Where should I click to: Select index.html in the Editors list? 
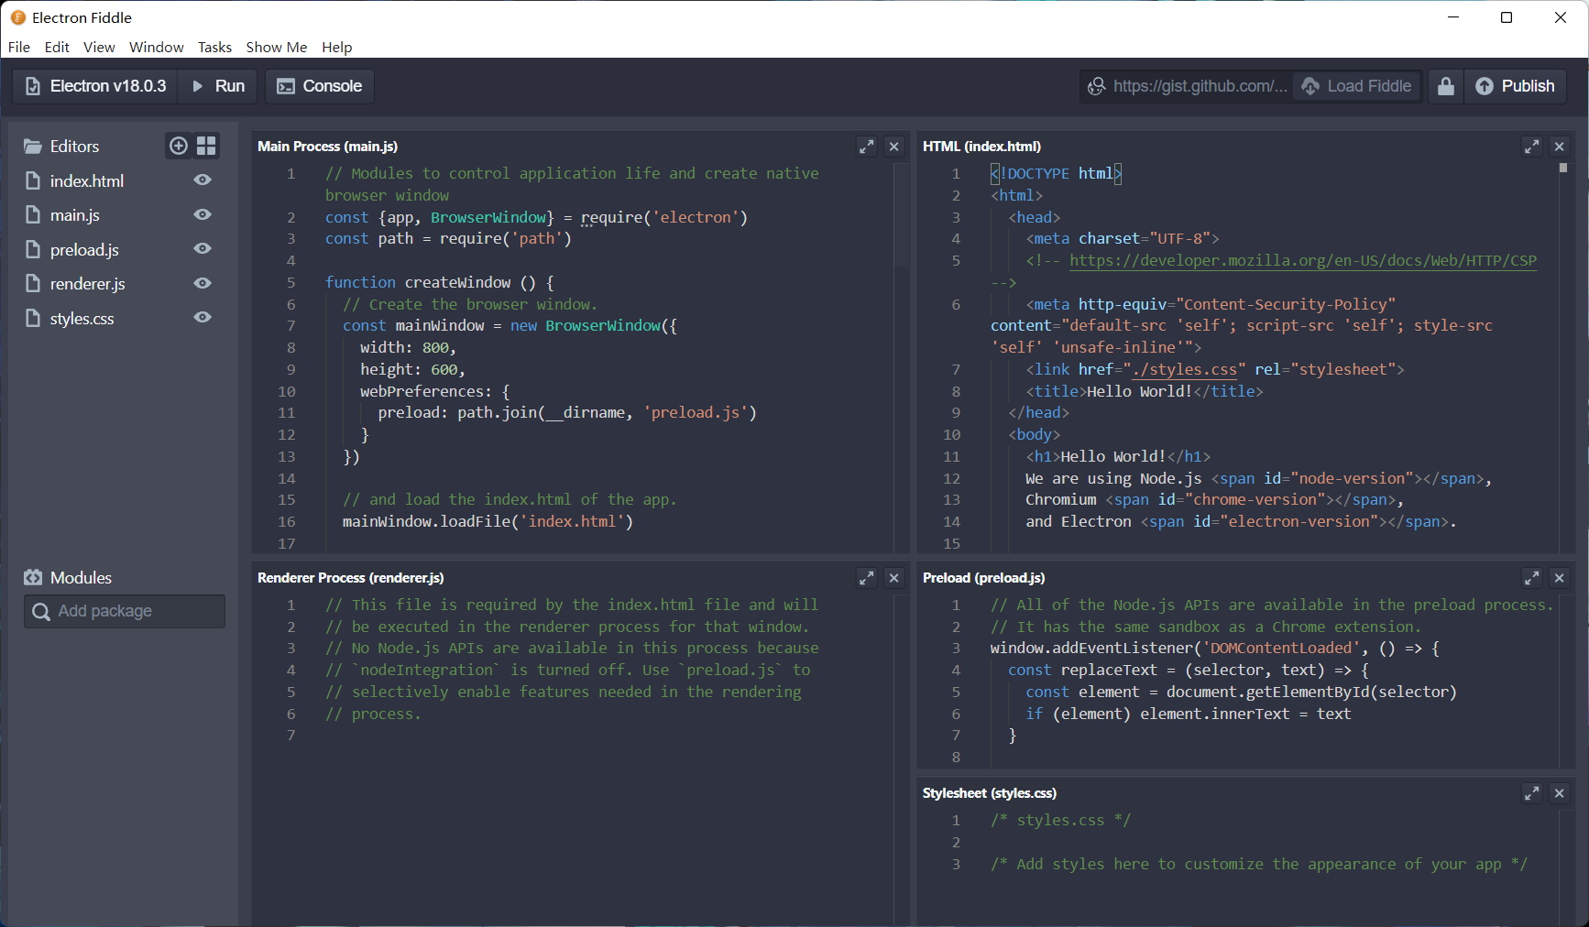coord(87,181)
